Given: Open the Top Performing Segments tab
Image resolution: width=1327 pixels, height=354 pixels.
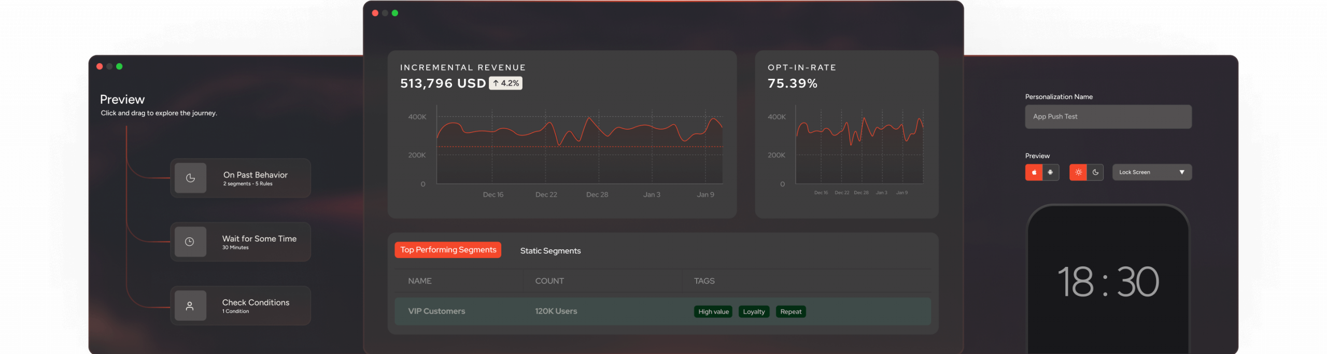Looking at the screenshot, I should [x=448, y=250].
